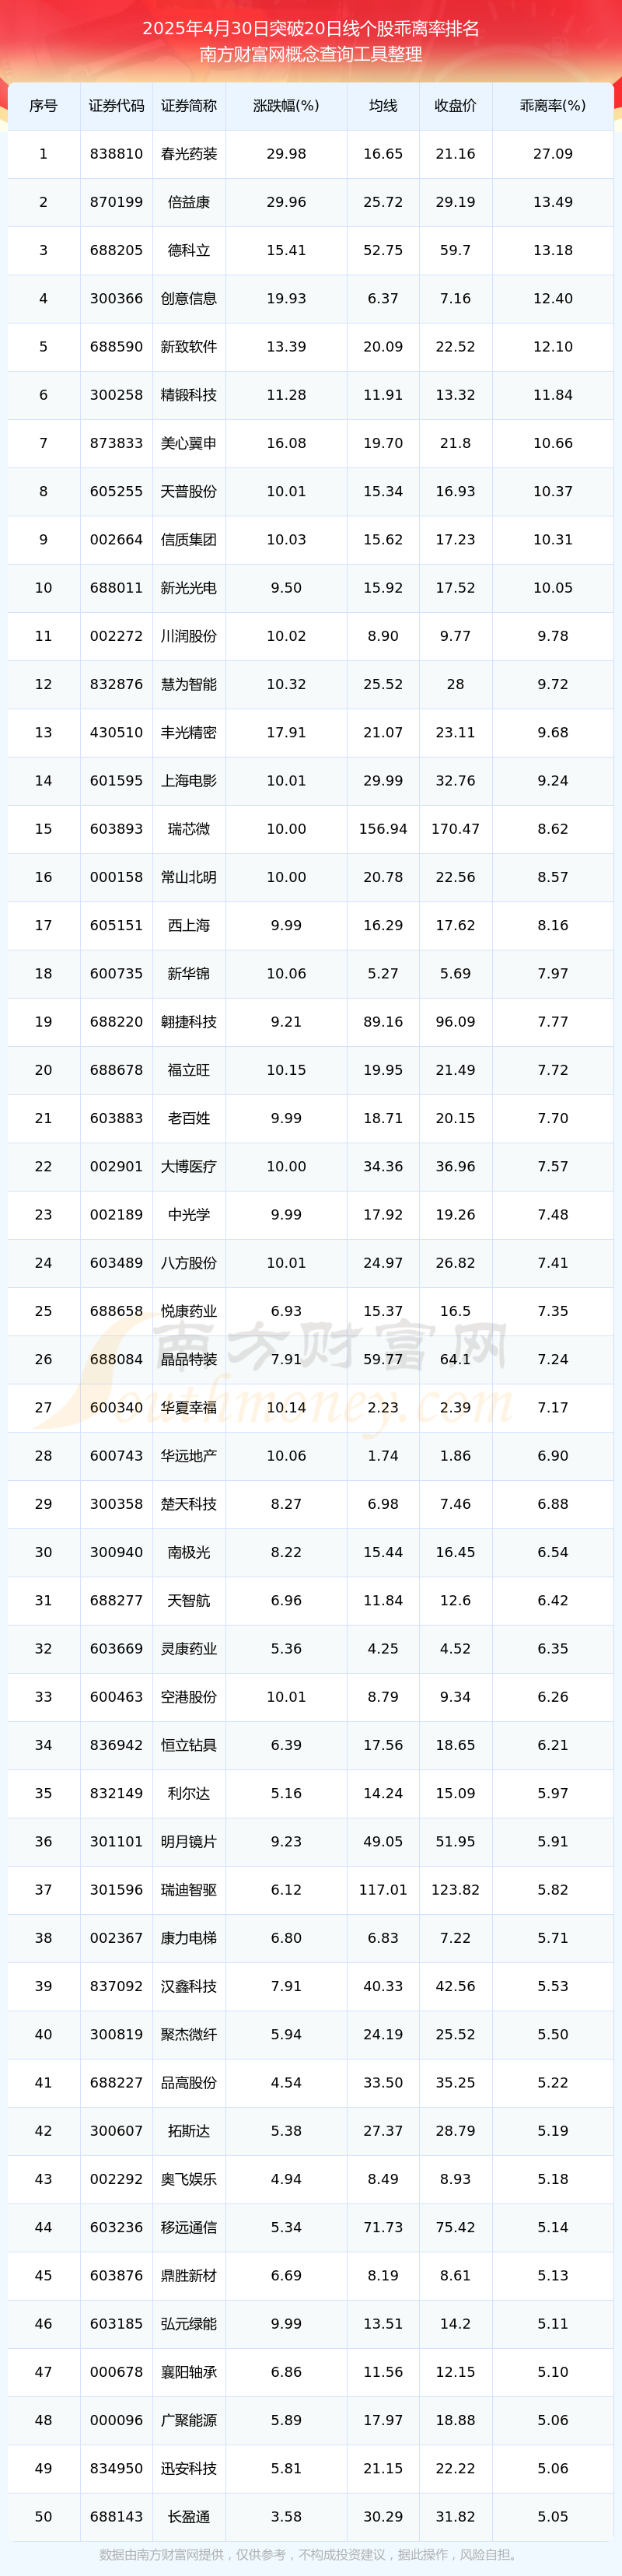The image size is (622, 2576).
Task: Select stock code 688658
Action: click(116, 1311)
